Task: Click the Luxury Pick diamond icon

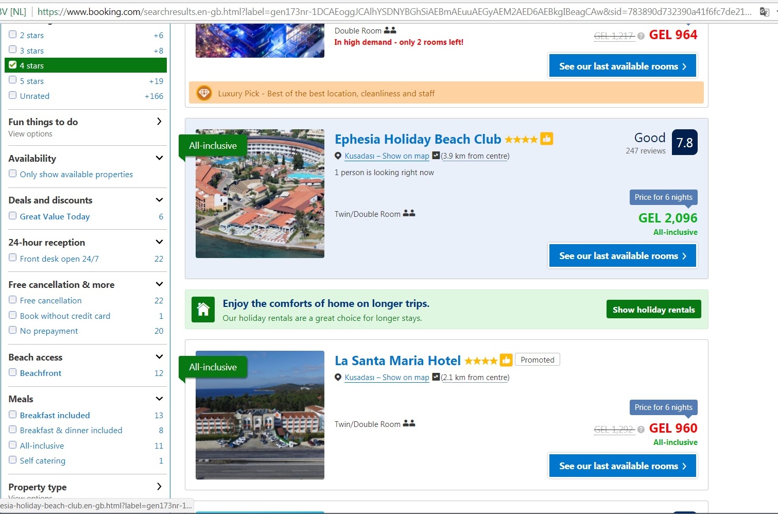Action: coord(204,93)
